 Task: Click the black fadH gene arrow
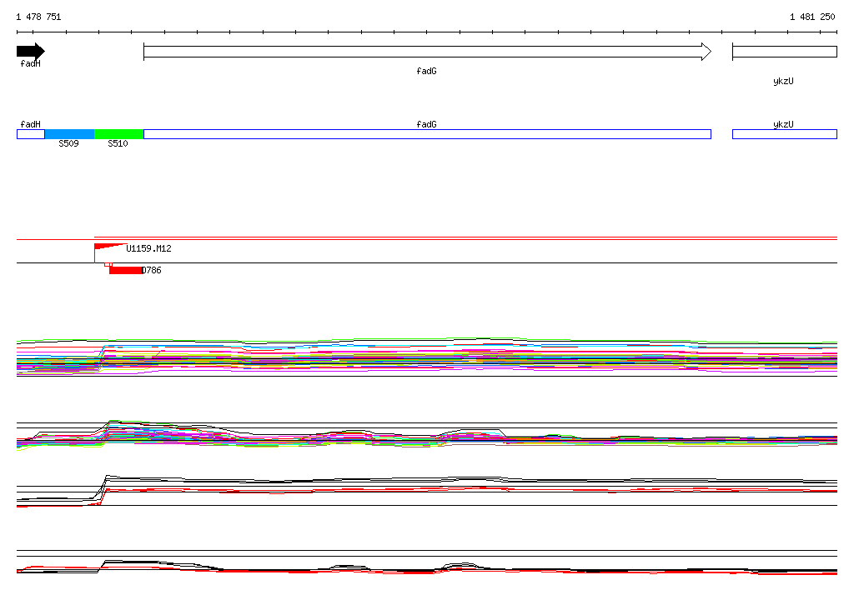[x=31, y=52]
